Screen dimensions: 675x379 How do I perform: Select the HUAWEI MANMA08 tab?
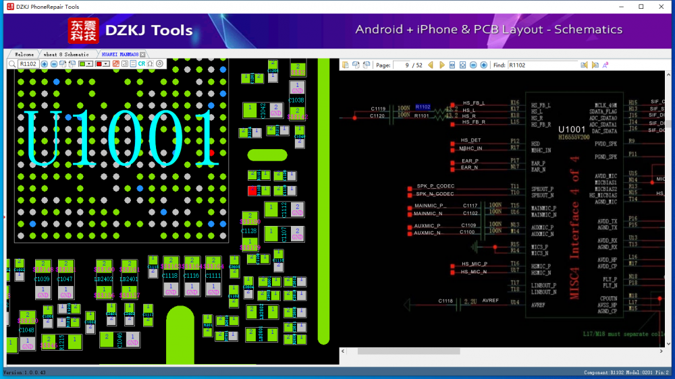119,55
